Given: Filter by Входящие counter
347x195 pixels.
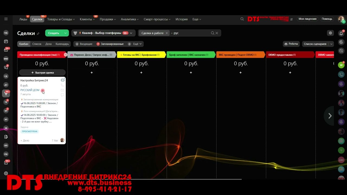Looking at the screenshot, I should [x=84, y=44].
